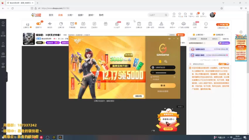
Task: Open the PK shield icon
Action: 128,24
